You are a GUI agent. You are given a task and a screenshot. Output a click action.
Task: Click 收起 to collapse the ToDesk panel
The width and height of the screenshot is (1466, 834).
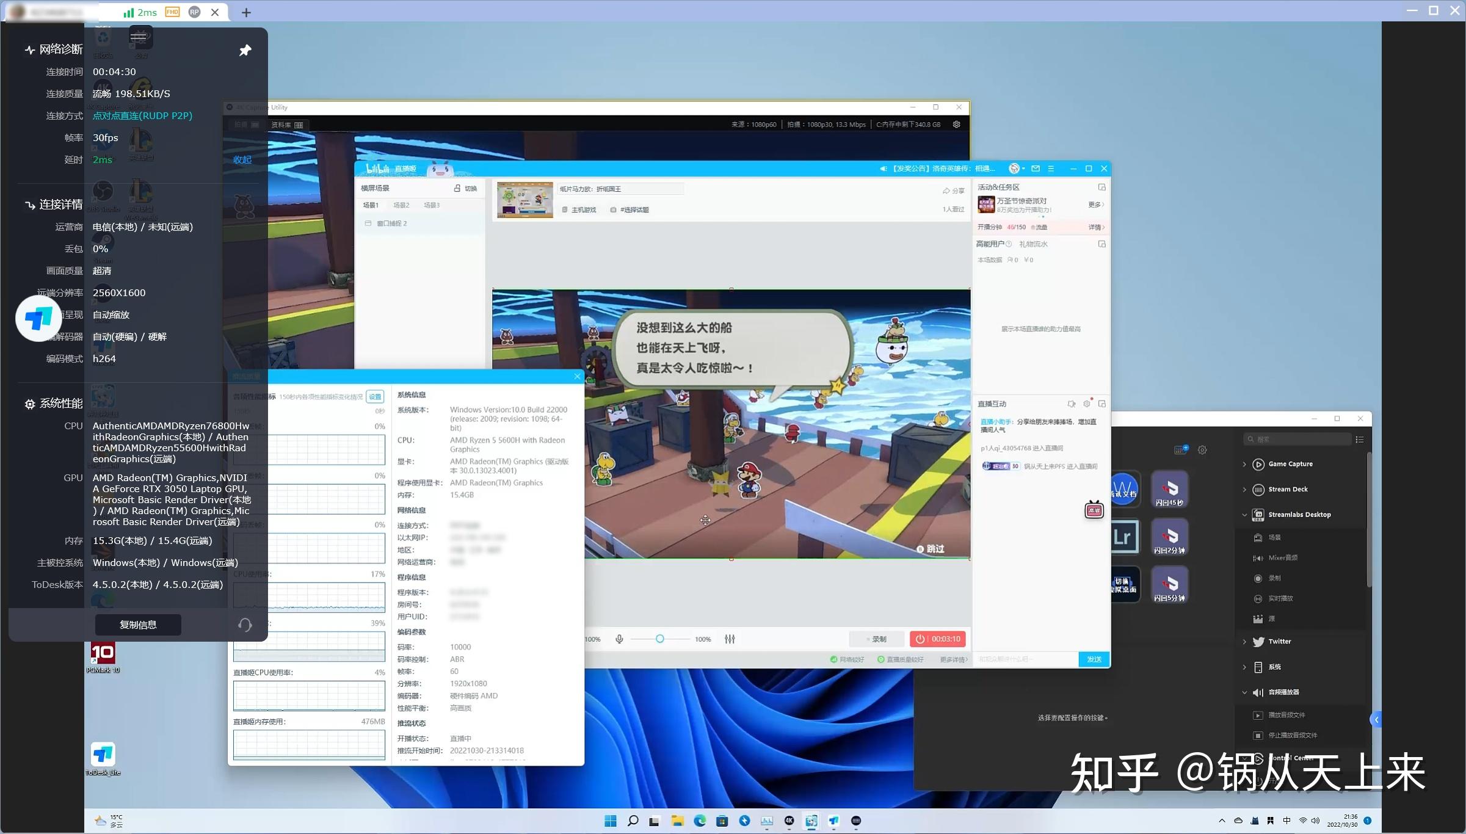click(242, 159)
